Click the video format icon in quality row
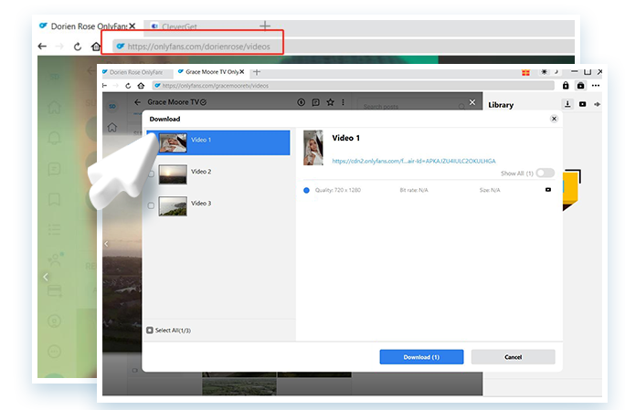Image resolution: width=625 pixels, height=410 pixels. (548, 190)
